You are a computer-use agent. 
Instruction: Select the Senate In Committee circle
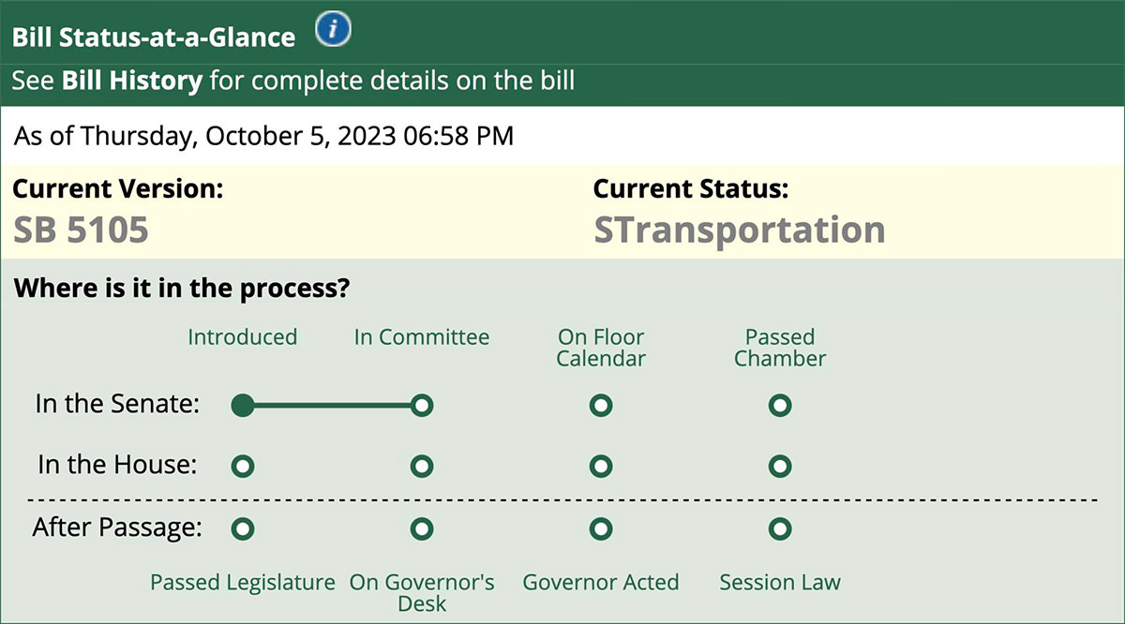pos(422,406)
